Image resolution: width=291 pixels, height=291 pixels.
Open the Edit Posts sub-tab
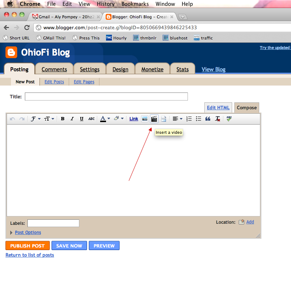tap(54, 82)
